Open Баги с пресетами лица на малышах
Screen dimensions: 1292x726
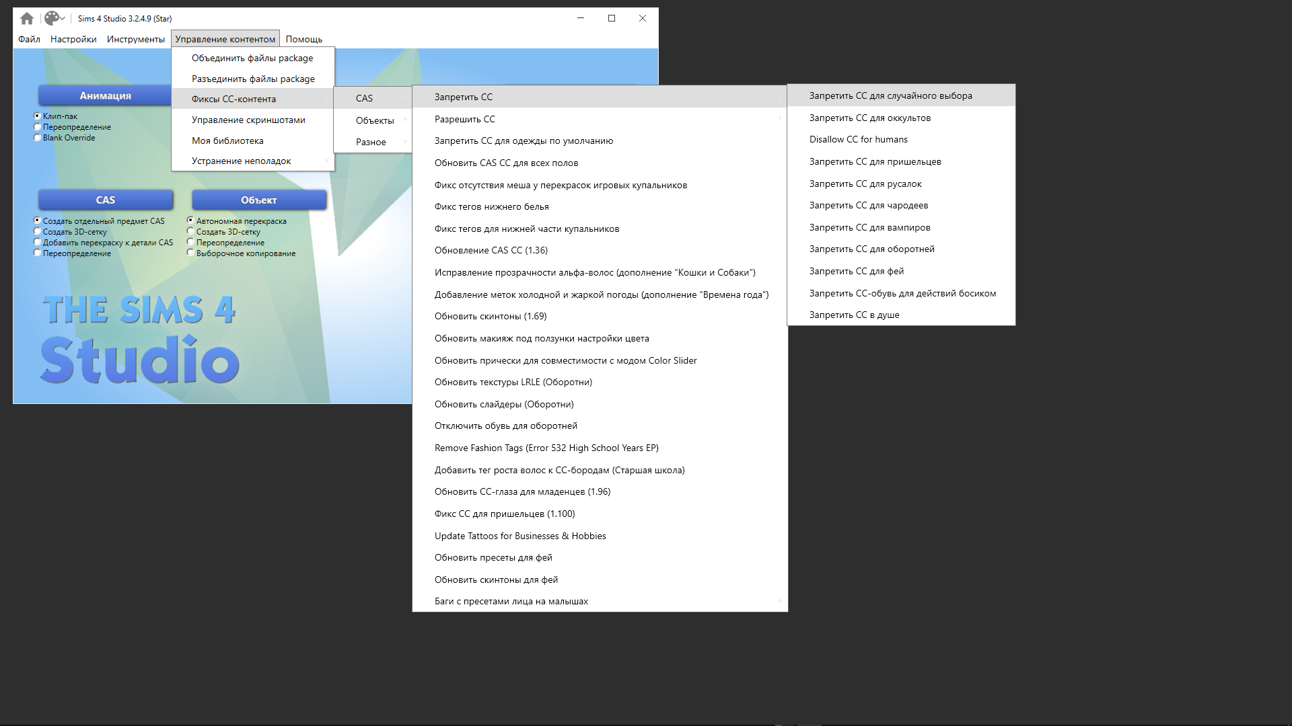511,601
